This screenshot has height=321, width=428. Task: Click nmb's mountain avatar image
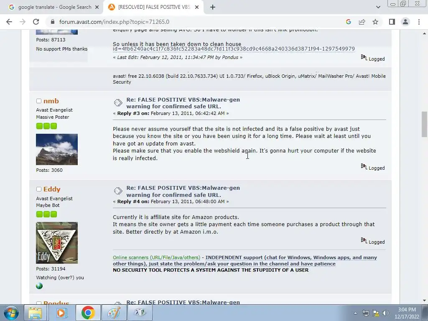tap(57, 149)
